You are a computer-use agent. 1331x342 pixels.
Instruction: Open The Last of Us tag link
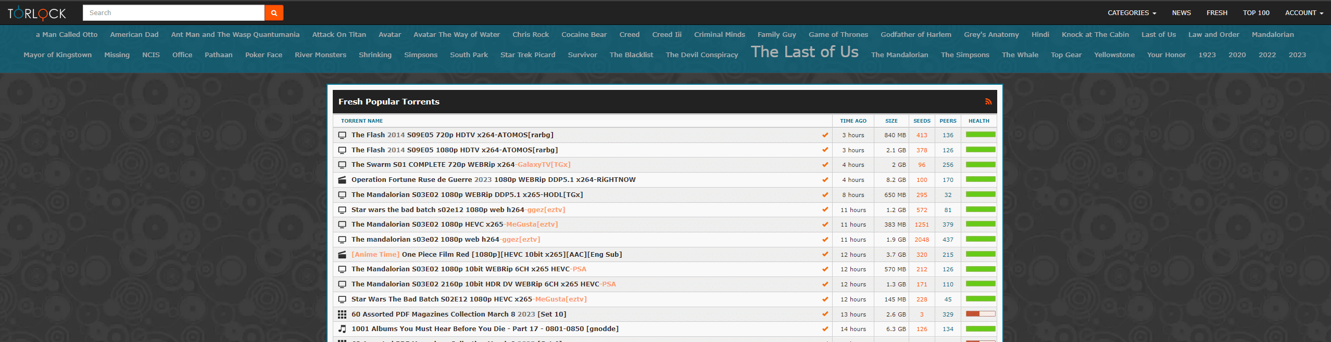(x=804, y=52)
